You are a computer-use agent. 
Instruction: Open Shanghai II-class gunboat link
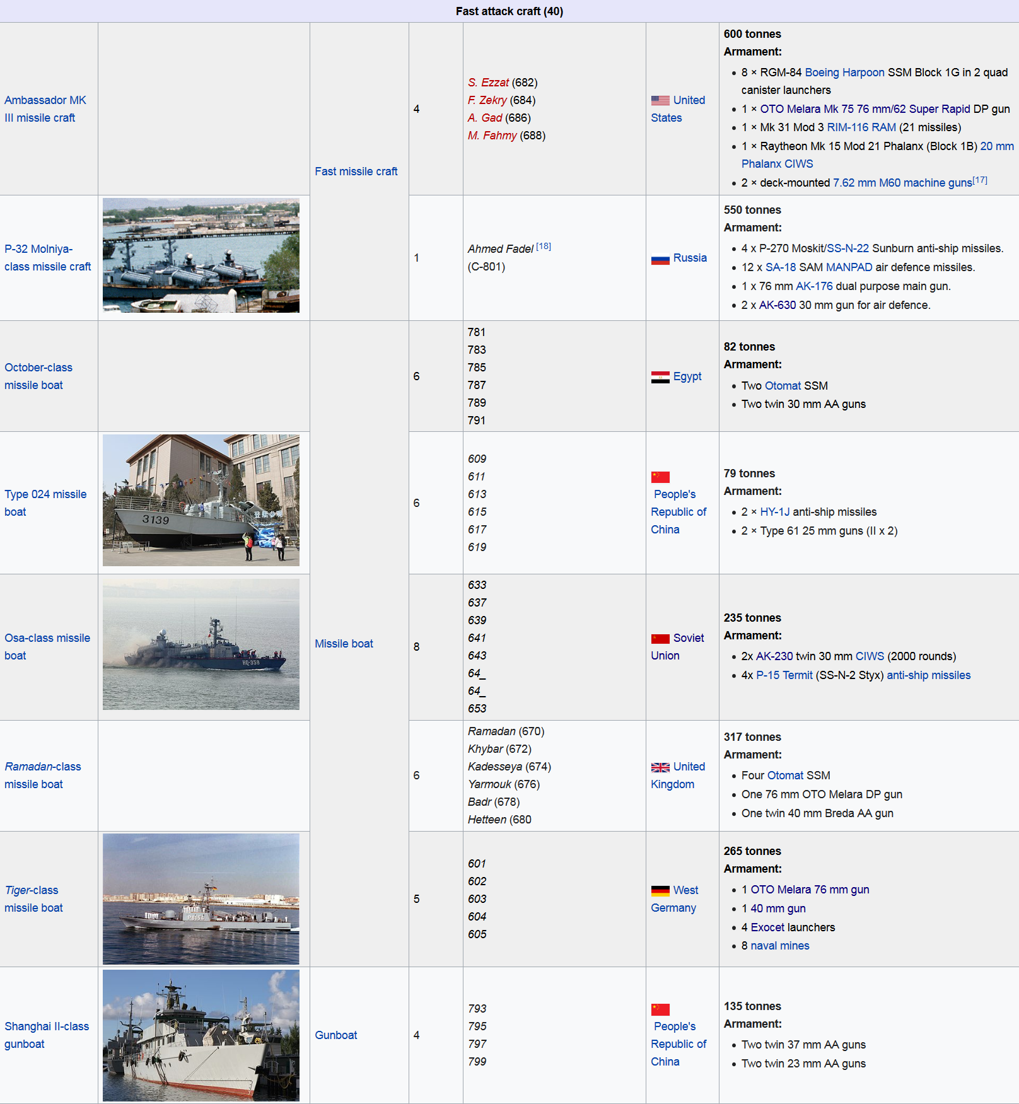pos(47,1035)
